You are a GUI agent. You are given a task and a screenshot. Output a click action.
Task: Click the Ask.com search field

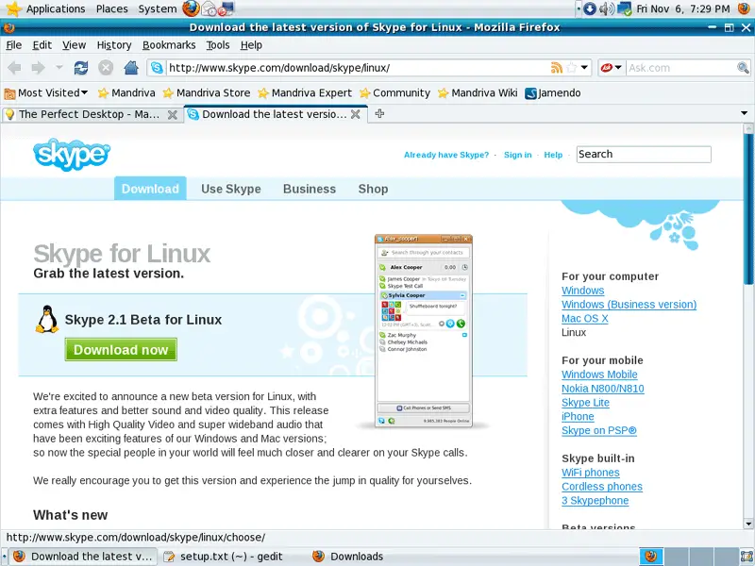(681, 68)
